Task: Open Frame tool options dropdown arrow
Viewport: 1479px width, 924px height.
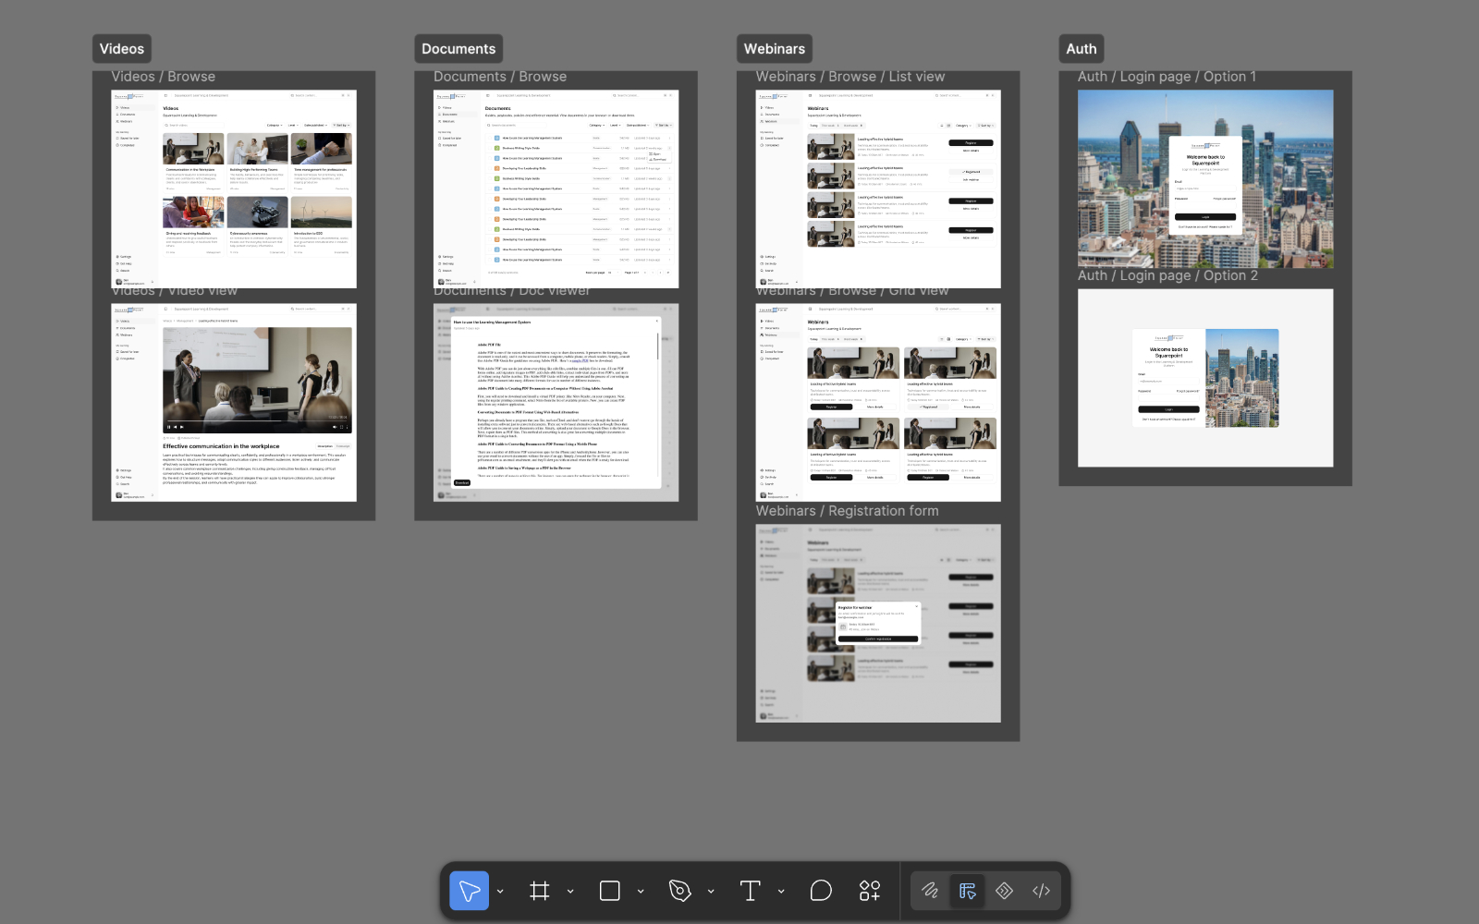Action: click(570, 892)
